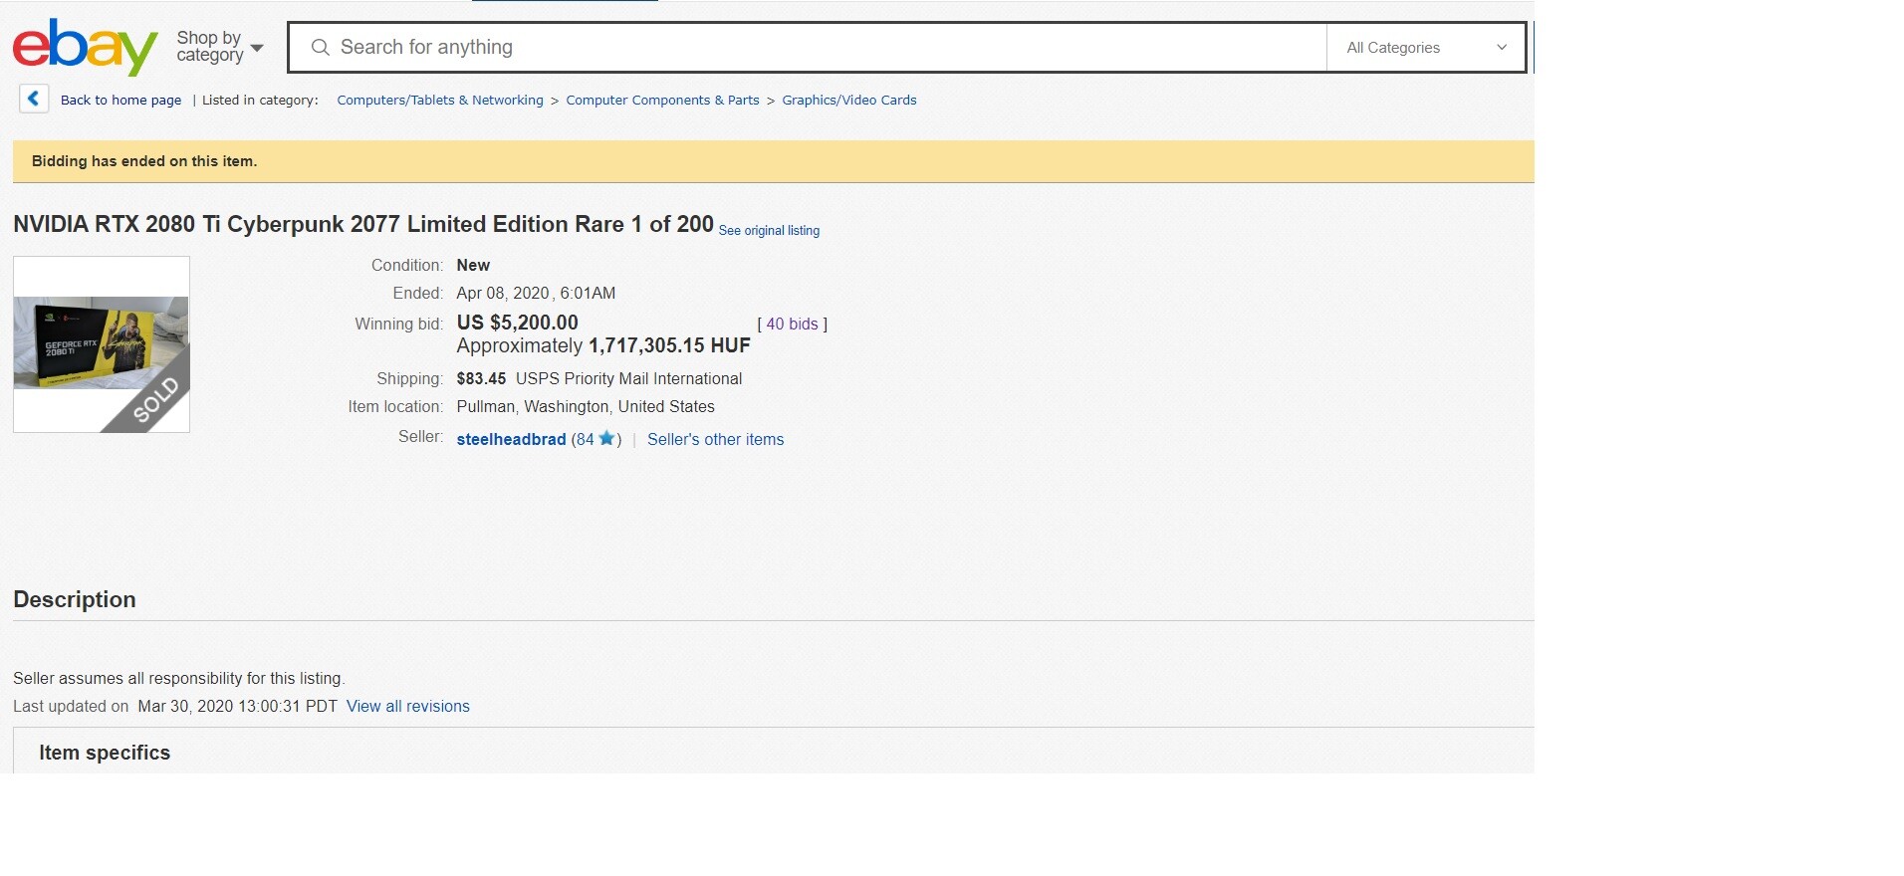Click the Item specifics section header
This screenshot has height=876, width=1904.
tap(105, 753)
